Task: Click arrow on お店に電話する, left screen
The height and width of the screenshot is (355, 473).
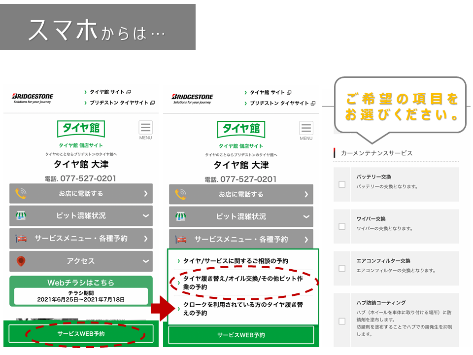Action: click(x=146, y=193)
